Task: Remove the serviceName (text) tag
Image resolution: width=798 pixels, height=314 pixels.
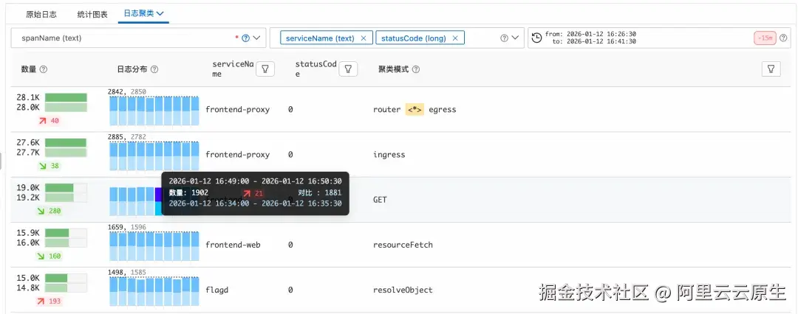Action: point(363,38)
